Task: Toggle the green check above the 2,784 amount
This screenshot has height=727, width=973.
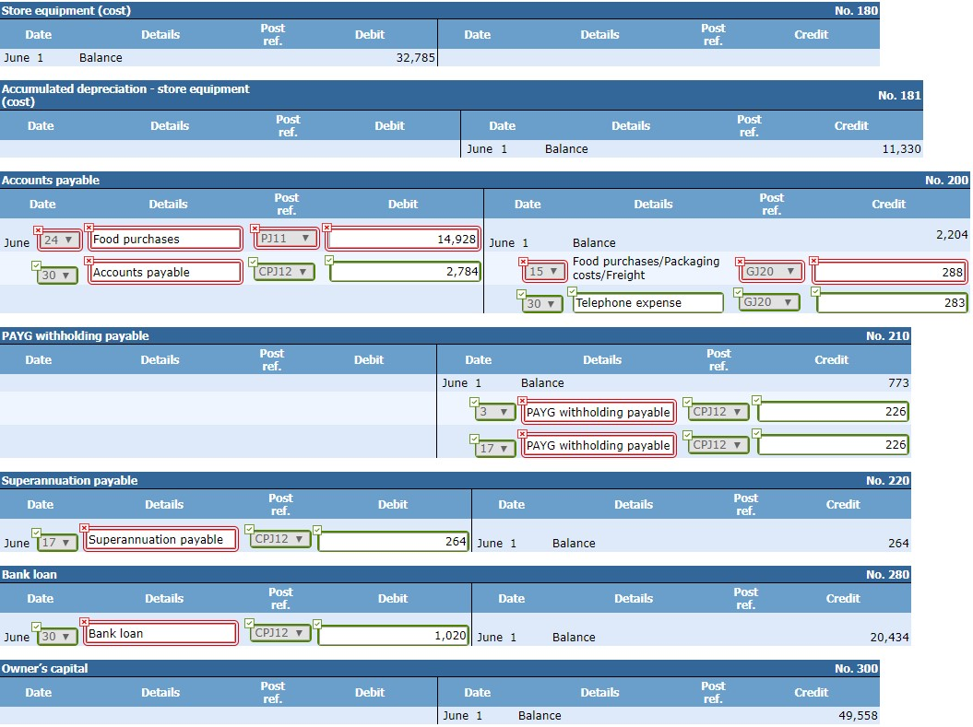Action: [329, 261]
